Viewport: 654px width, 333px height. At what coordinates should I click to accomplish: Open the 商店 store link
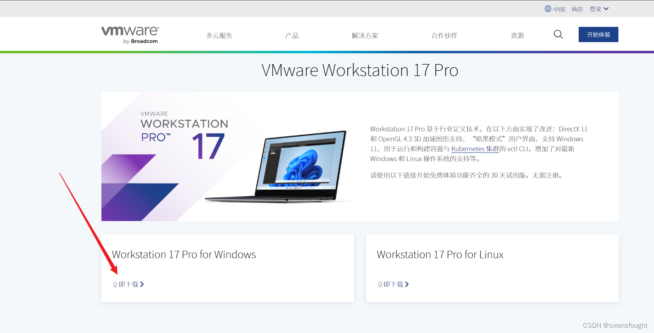point(577,9)
